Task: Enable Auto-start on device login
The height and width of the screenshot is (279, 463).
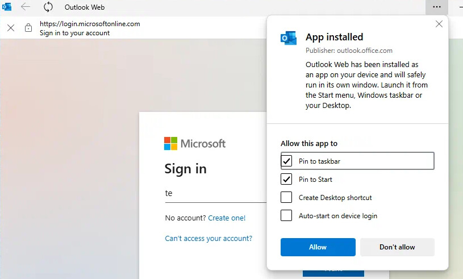Action: tap(286, 215)
